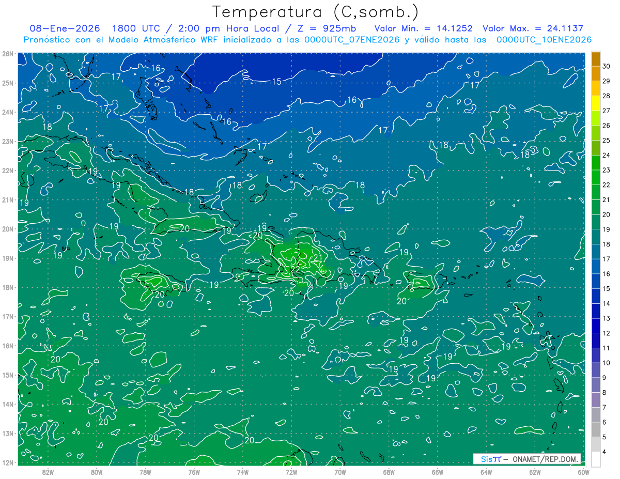Click the 22N latitude axis label
This screenshot has height=479, width=620.
(x=8, y=171)
